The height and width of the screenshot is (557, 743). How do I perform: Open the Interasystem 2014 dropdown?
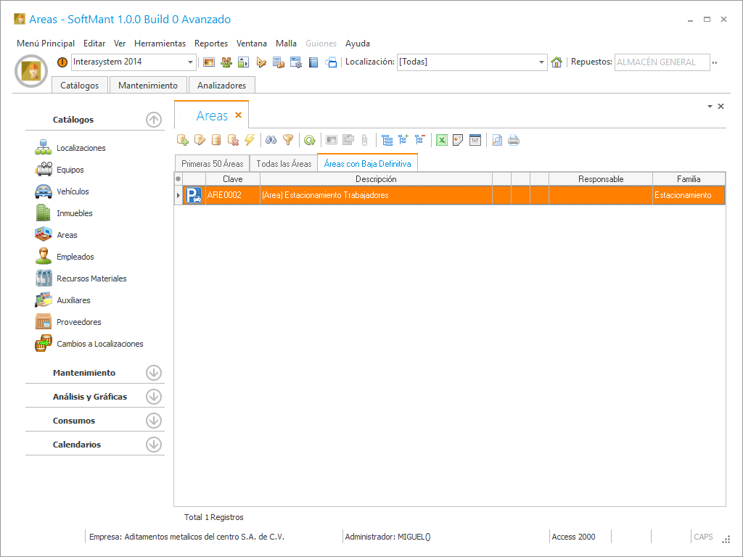pyautogui.click(x=191, y=62)
